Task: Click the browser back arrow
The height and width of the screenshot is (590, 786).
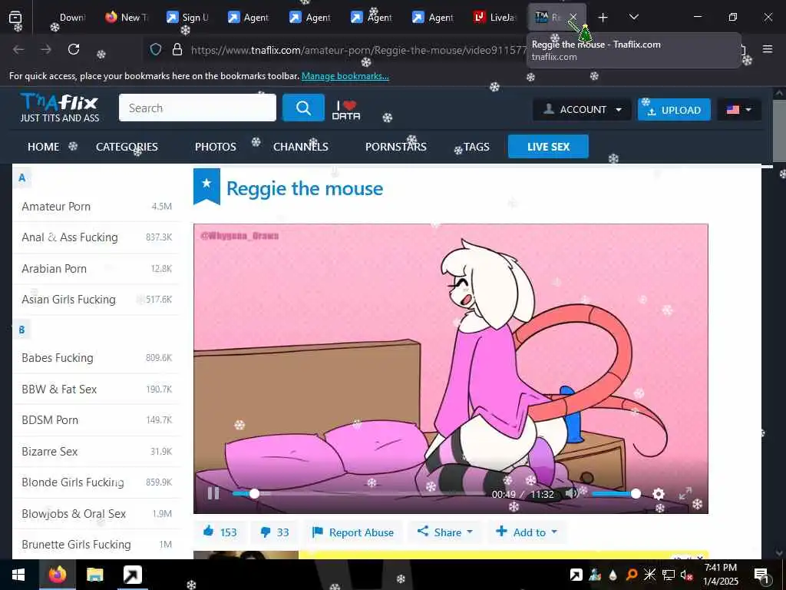Action: point(18,49)
